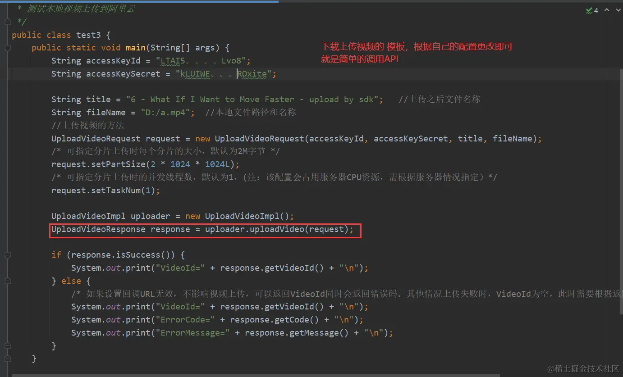Click the fileName argument in UploadVideoRequest constructor
The width and height of the screenshot is (623, 377).
512,139
